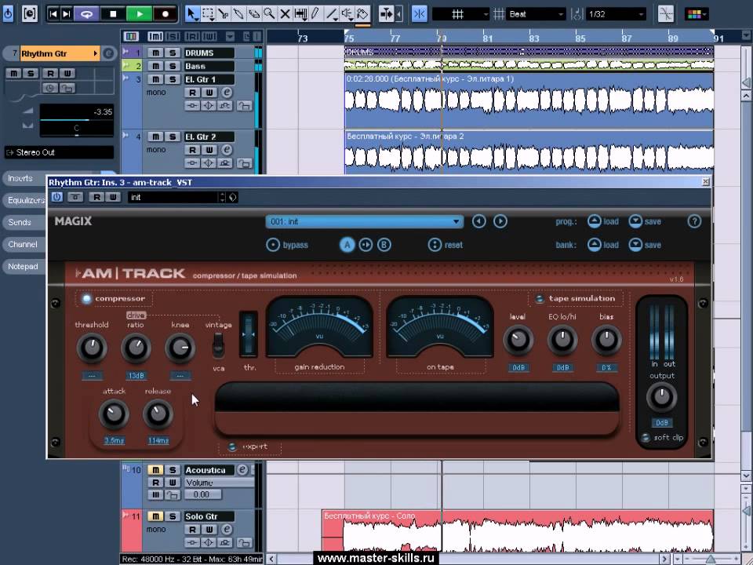Enable the tape simulation LED
The width and height of the screenshot is (753, 565).
540,299
